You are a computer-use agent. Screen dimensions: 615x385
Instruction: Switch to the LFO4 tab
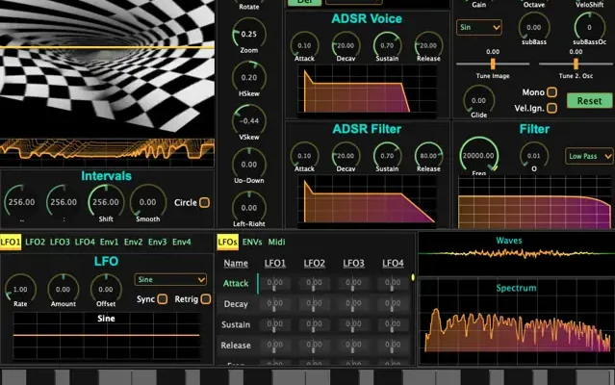point(85,242)
